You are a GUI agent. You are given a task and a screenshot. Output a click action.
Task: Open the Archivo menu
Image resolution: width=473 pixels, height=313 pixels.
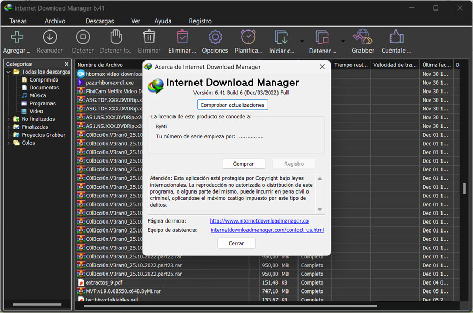click(55, 21)
